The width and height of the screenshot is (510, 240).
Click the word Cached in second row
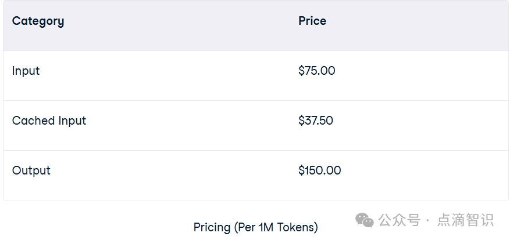tap(34, 121)
